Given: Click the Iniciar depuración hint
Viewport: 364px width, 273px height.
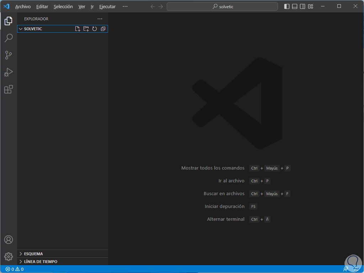Looking at the screenshot, I should pos(225,207).
